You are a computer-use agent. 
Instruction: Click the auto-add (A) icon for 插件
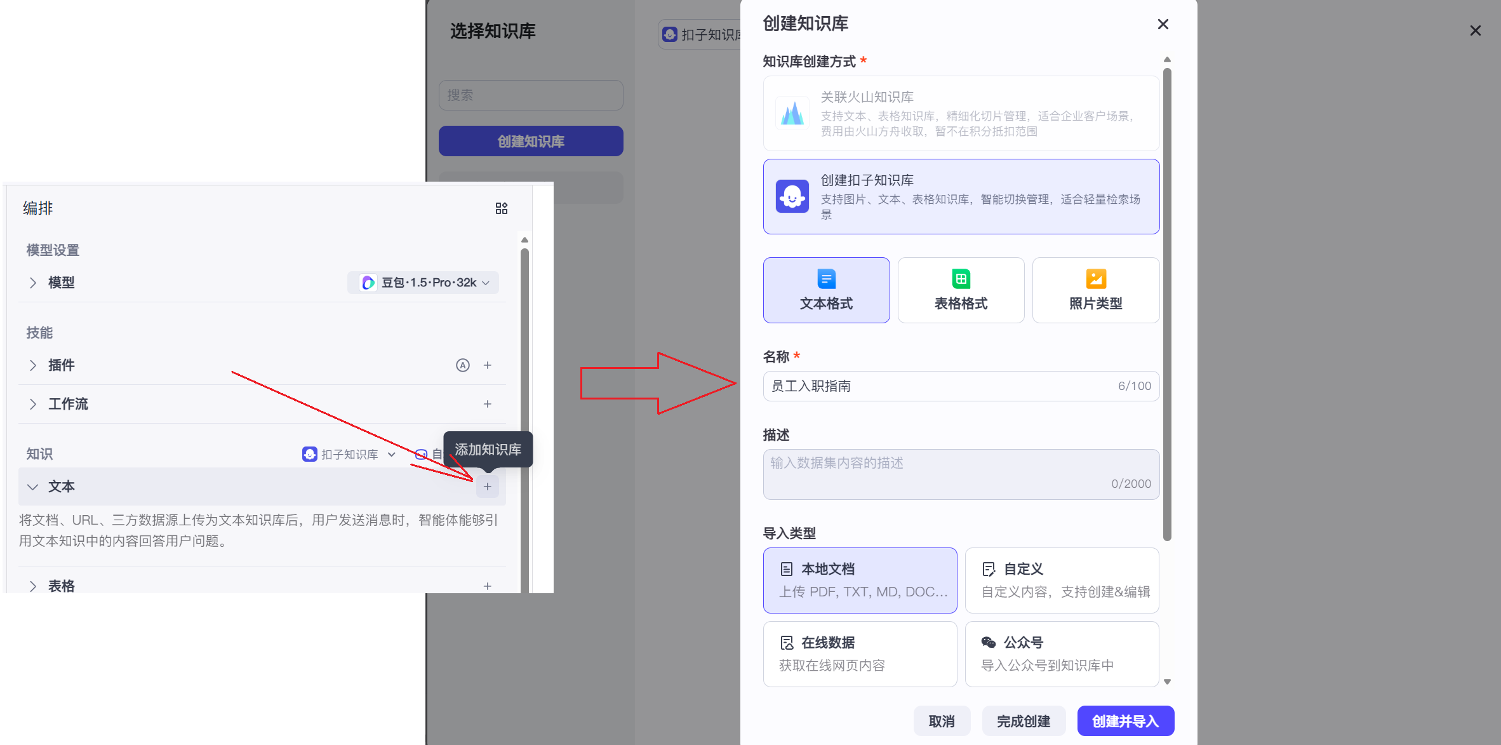463,365
